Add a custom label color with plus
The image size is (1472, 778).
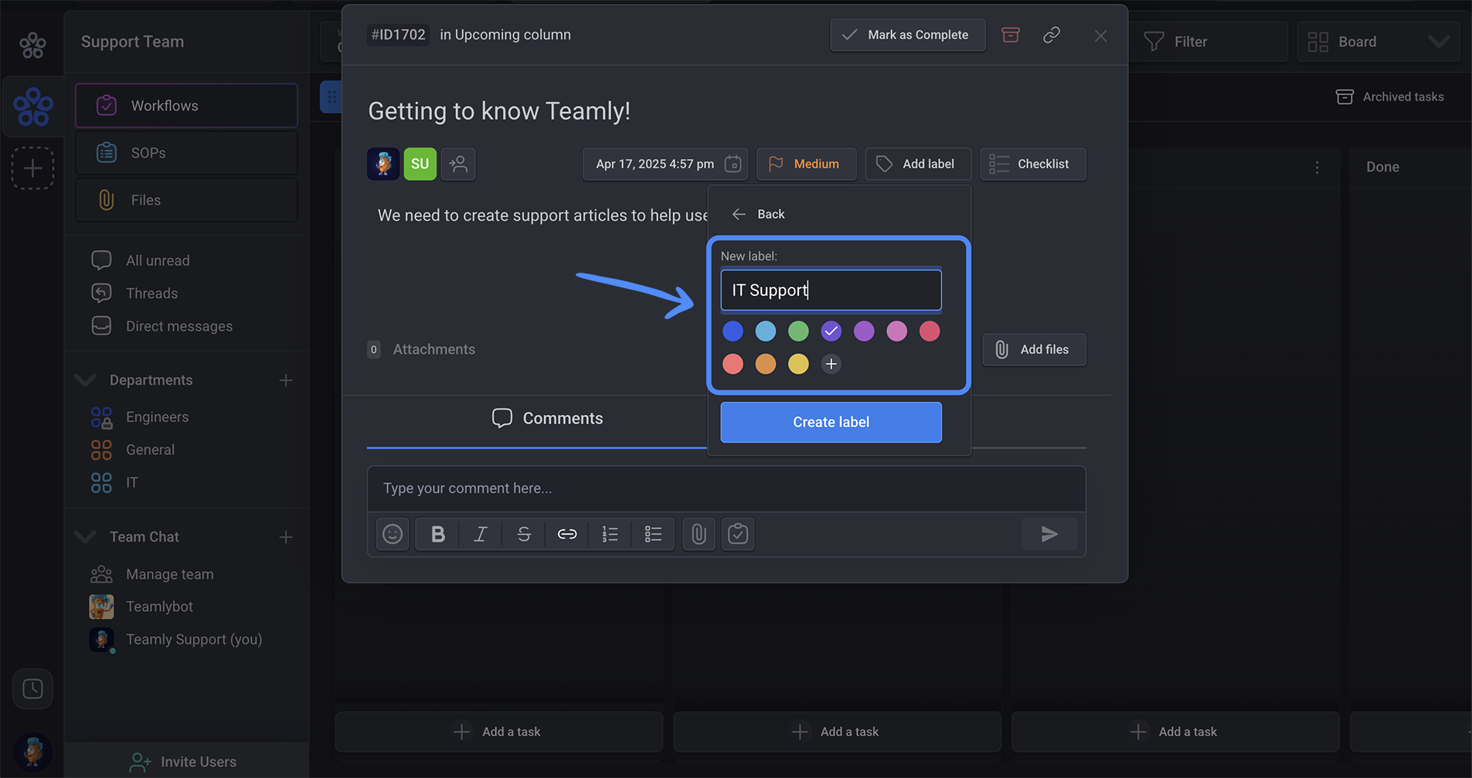click(x=831, y=364)
